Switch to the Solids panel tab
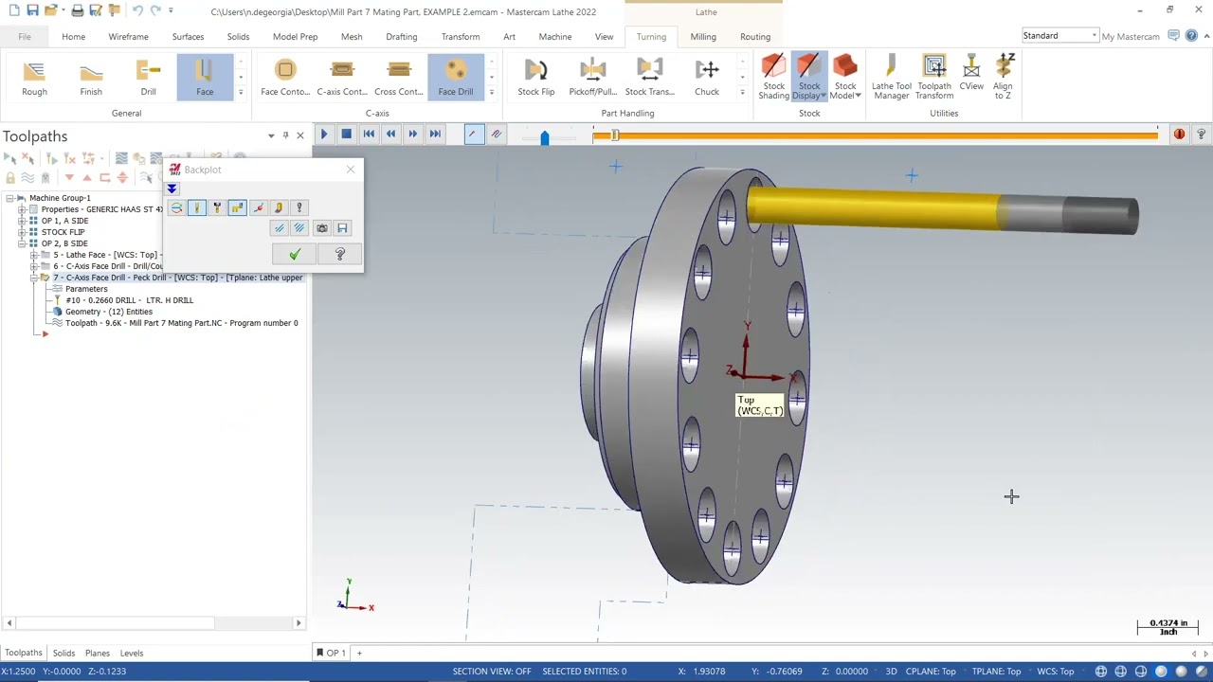Image resolution: width=1213 pixels, height=682 pixels. pos(63,653)
